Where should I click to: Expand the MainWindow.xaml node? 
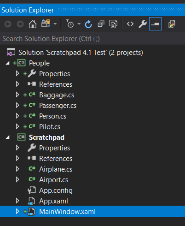tap(17, 211)
